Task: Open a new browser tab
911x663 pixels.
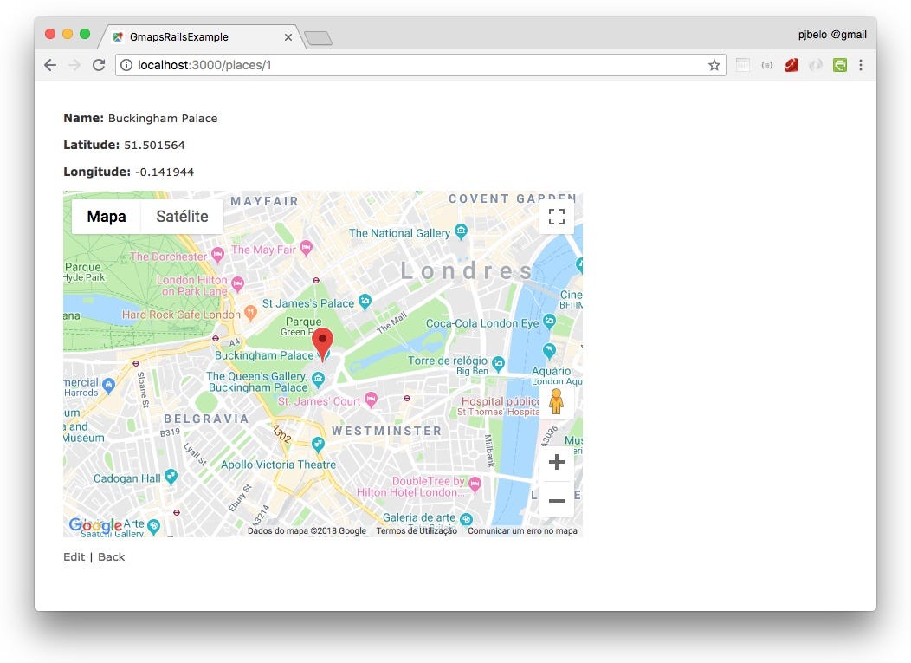Action: [x=318, y=38]
